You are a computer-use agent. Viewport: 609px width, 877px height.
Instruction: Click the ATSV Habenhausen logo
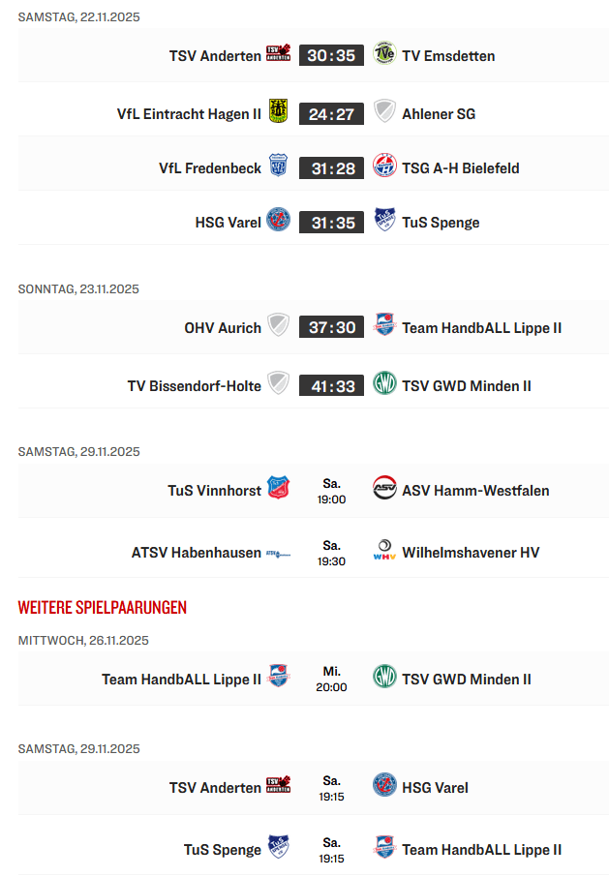(279, 553)
